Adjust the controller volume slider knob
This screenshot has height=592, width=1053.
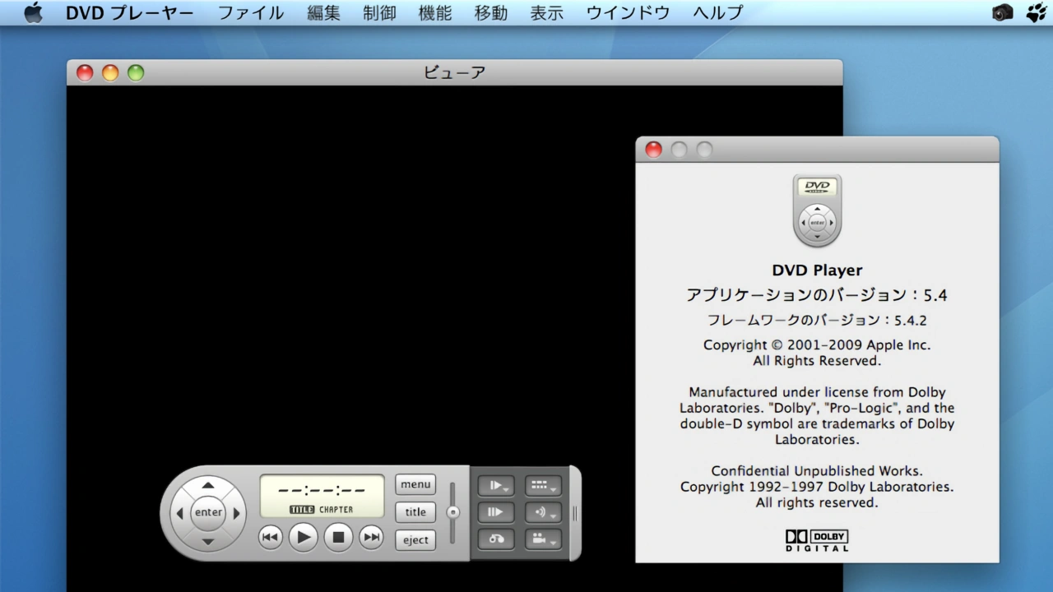pyautogui.click(x=452, y=512)
